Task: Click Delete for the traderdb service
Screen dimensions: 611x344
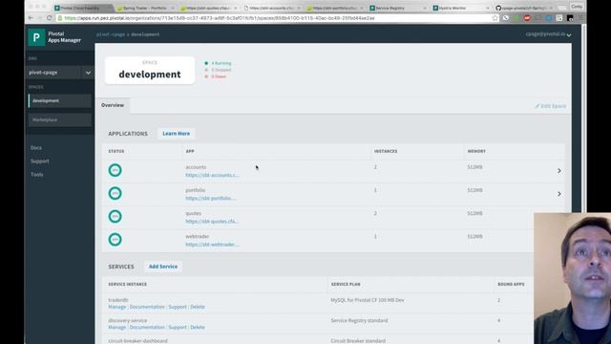Action: click(198, 307)
